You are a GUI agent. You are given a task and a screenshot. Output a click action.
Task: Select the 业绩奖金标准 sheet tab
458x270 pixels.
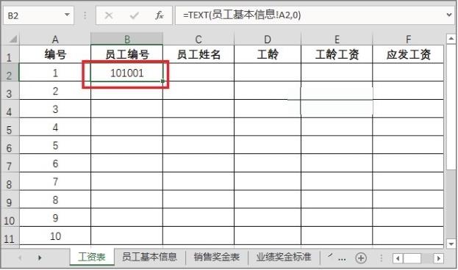click(x=284, y=257)
